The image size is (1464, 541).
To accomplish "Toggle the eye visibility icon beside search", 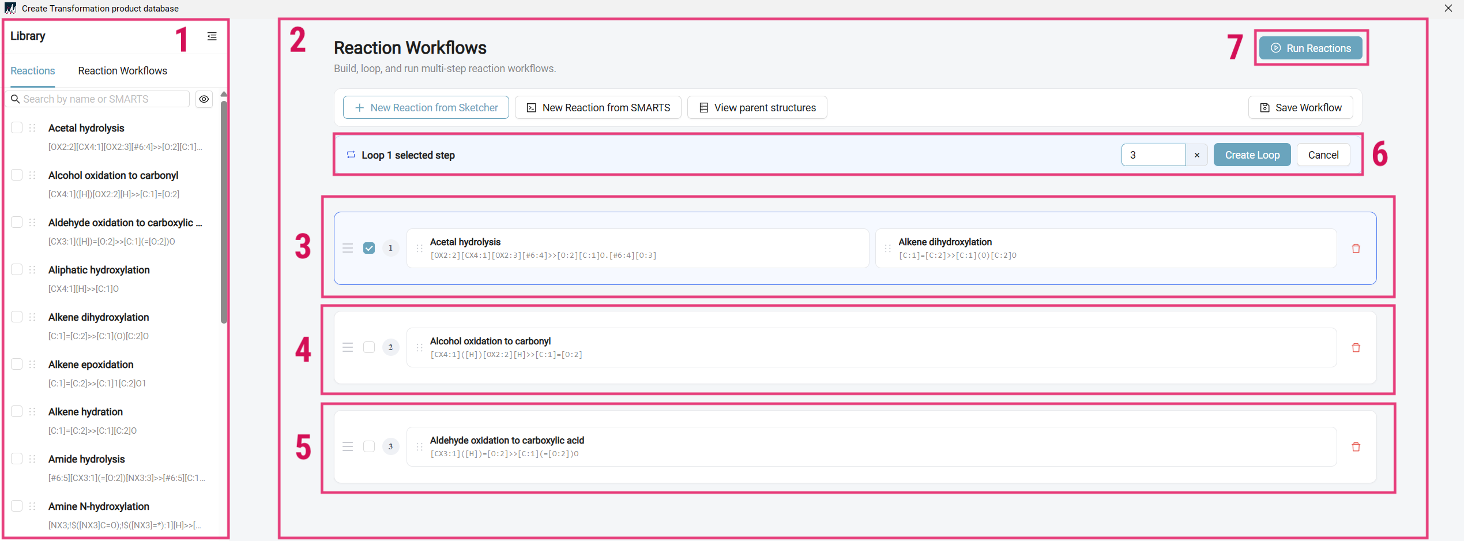I will pyautogui.click(x=204, y=99).
